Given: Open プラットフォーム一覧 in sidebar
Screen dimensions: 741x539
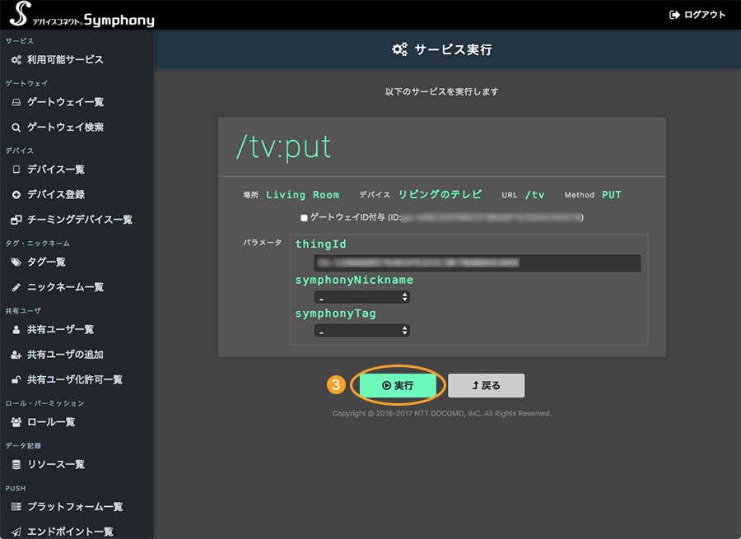Looking at the screenshot, I should 75,506.
